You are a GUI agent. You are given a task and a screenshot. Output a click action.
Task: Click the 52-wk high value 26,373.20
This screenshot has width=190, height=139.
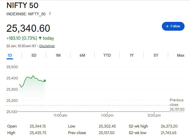[x=169, y=126]
